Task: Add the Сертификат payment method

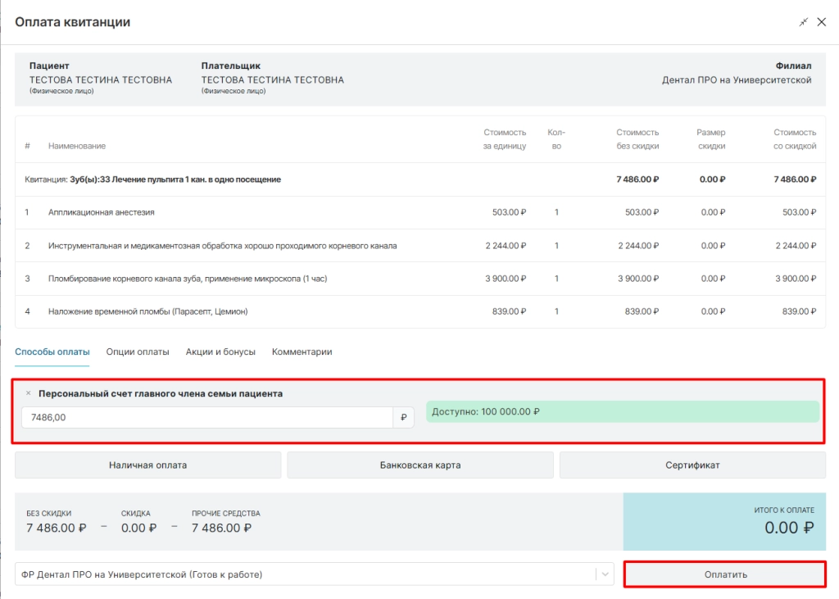Action: click(692, 465)
